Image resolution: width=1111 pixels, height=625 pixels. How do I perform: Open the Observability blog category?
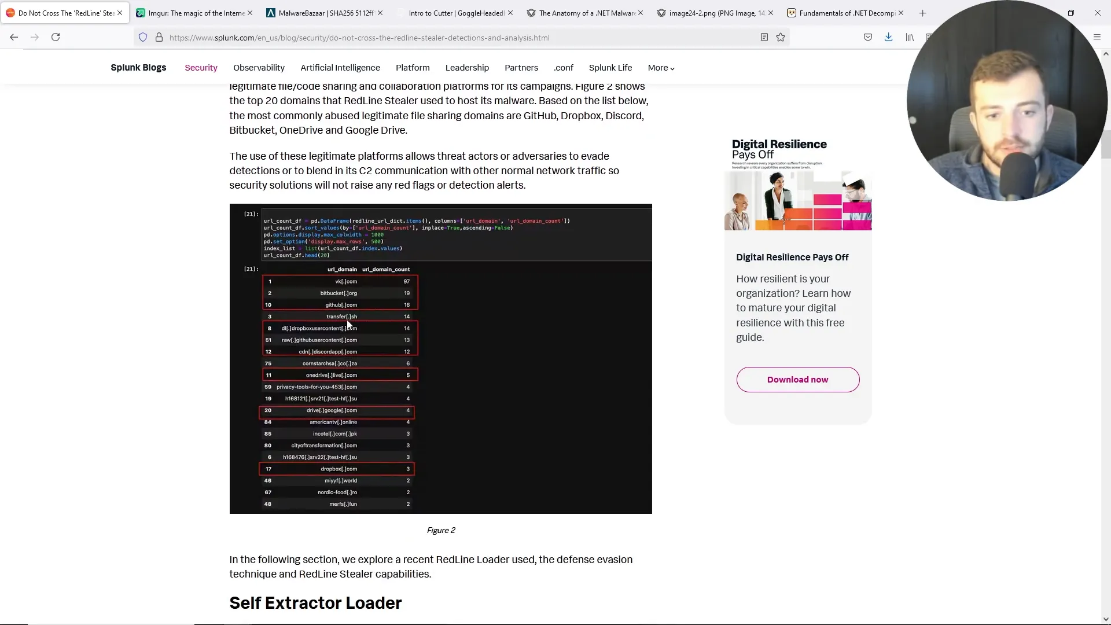(259, 68)
